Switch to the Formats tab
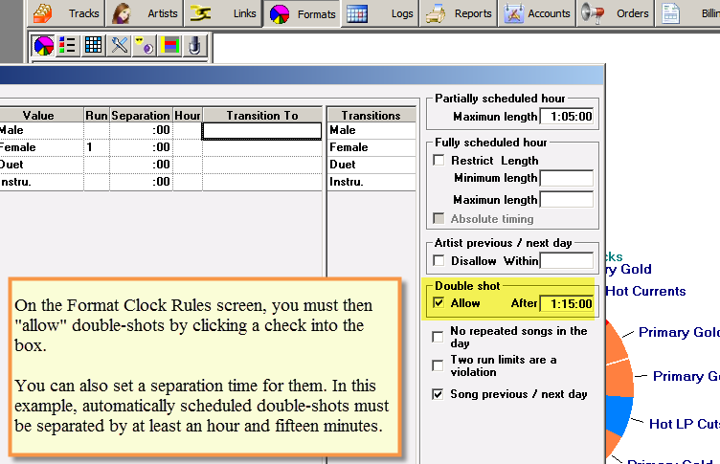Screen dimensions: 720x464 (x=303, y=14)
